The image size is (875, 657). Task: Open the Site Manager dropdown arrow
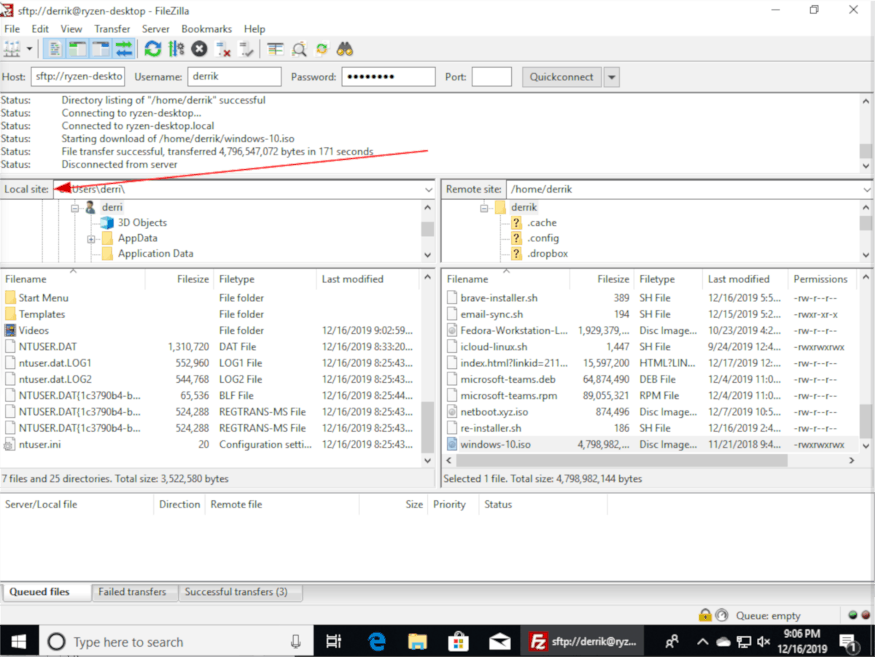28,49
